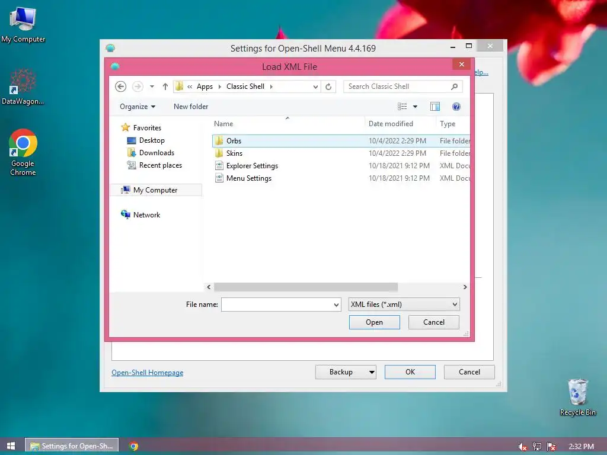This screenshot has width=607, height=455.
Task: Click the Chrome icon in the taskbar
Action: (133, 446)
